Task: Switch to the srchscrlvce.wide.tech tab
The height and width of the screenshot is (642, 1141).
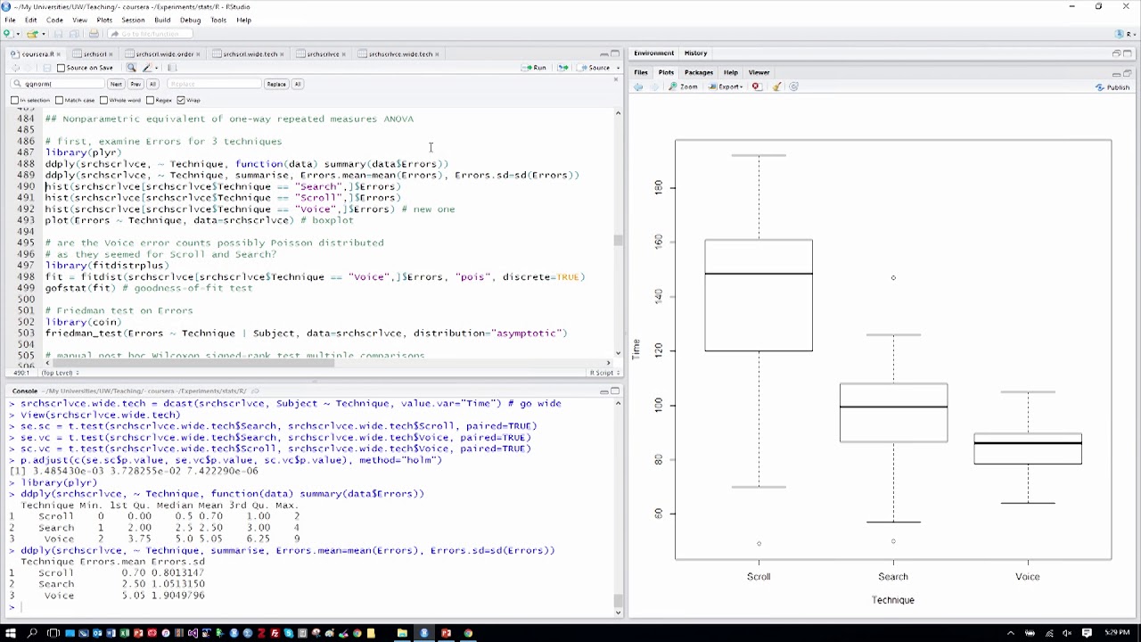Action: pos(399,53)
